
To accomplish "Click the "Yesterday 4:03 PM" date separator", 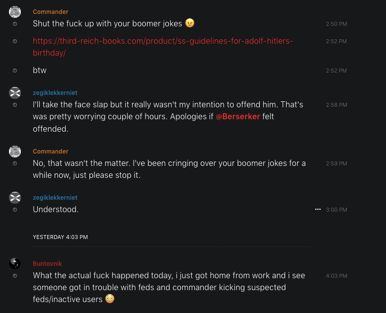I will click(60, 237).
